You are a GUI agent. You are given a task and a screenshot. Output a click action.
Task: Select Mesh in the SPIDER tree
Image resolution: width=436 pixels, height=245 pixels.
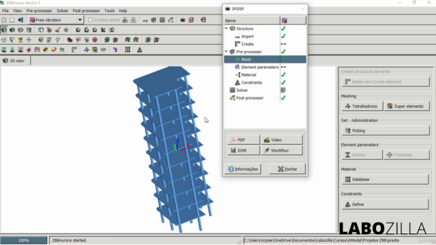(x=246, y=59)
